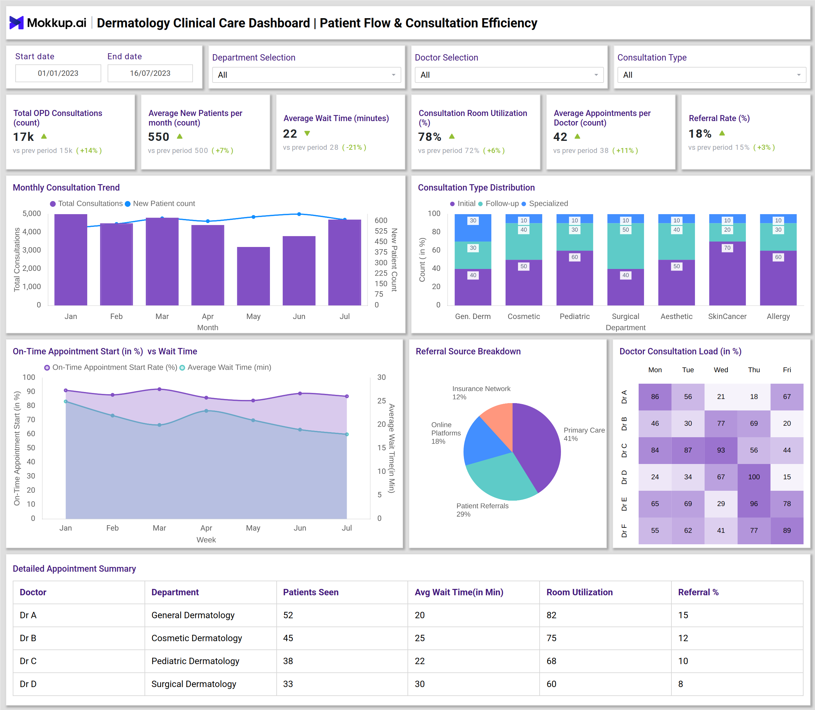Click the Wed column label in heatmap
Viewport: 815px width, 710px height.
pyautogui.click(x=721, y=370)
